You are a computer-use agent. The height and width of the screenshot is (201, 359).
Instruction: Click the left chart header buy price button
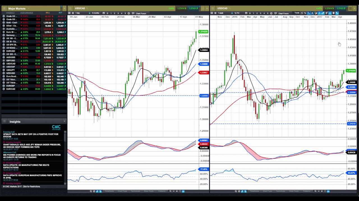(x=192, y=8)
